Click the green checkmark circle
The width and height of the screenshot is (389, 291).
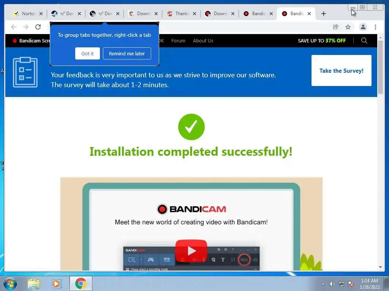coord(191,127)
